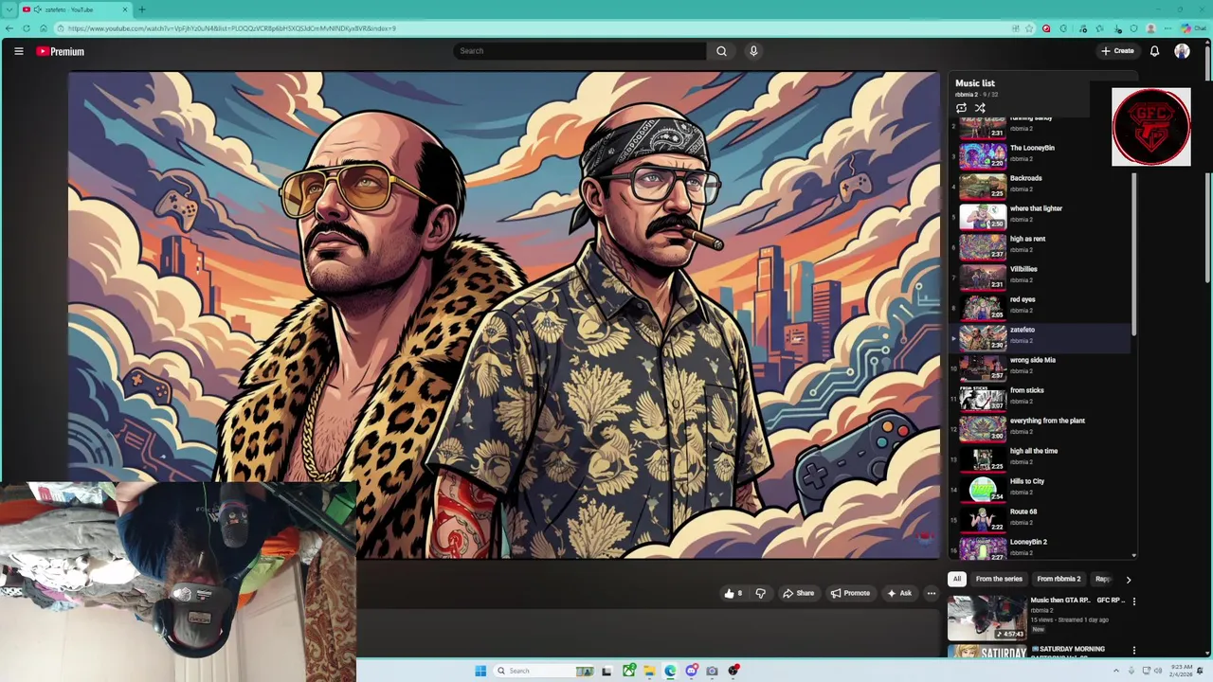Click the Promote button
Viewport: 1213px width, 682px height.
(x=850, y=594)
